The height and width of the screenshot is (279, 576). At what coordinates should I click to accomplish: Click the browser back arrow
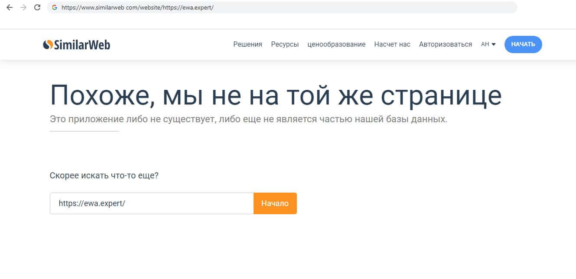point(10,7)
